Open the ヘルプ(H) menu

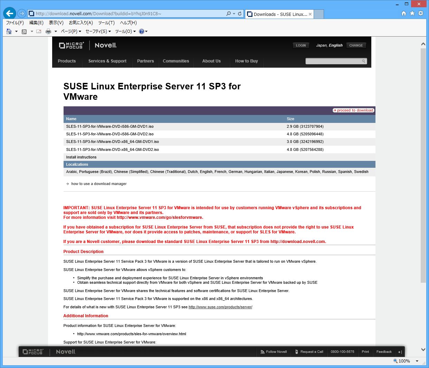[x=128, y=23]
